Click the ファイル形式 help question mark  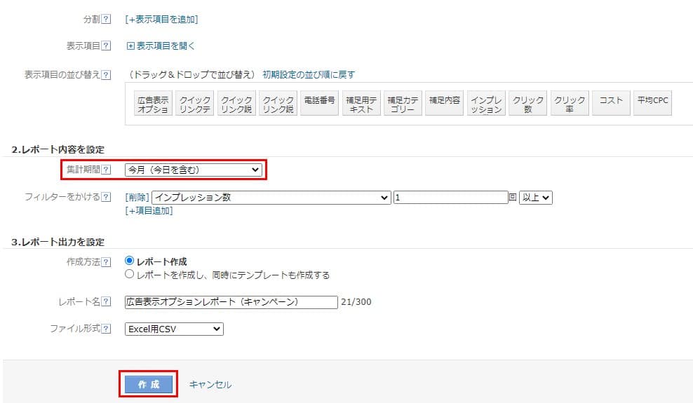(106, 329)
